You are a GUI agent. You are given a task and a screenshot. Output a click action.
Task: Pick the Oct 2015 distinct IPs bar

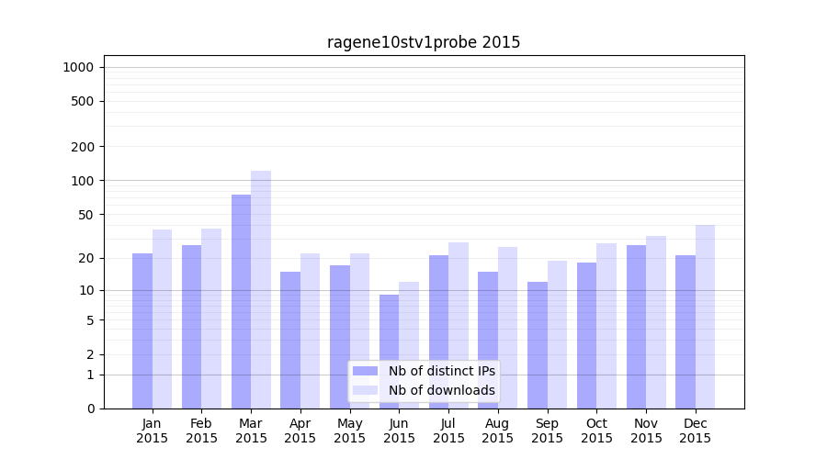click(586, 335)
